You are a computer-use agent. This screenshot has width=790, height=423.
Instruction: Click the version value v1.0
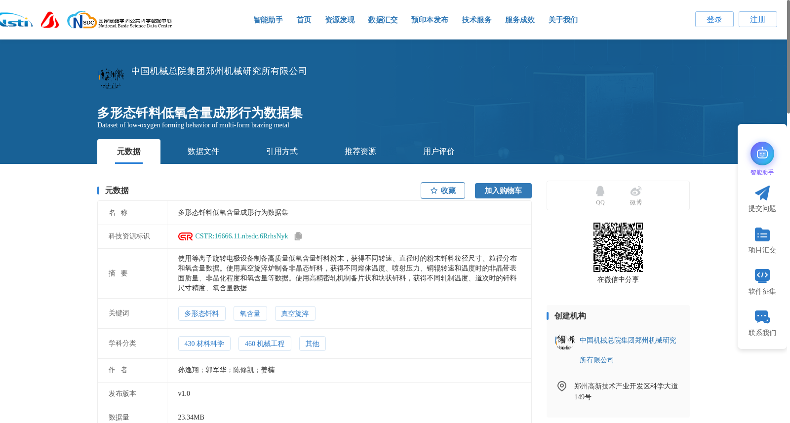pyautogui.click(x=184, y=394)
